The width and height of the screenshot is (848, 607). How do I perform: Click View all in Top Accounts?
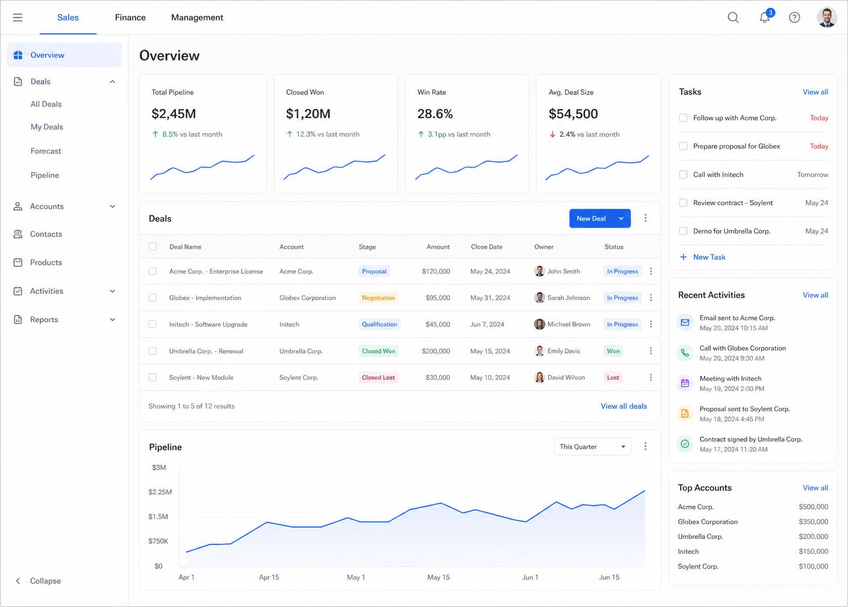[x=815, y=488]
